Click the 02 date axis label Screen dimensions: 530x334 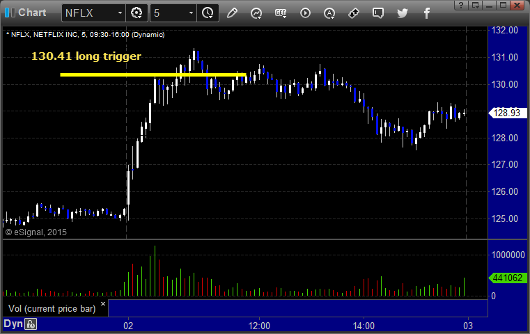(x=128, y=326)
